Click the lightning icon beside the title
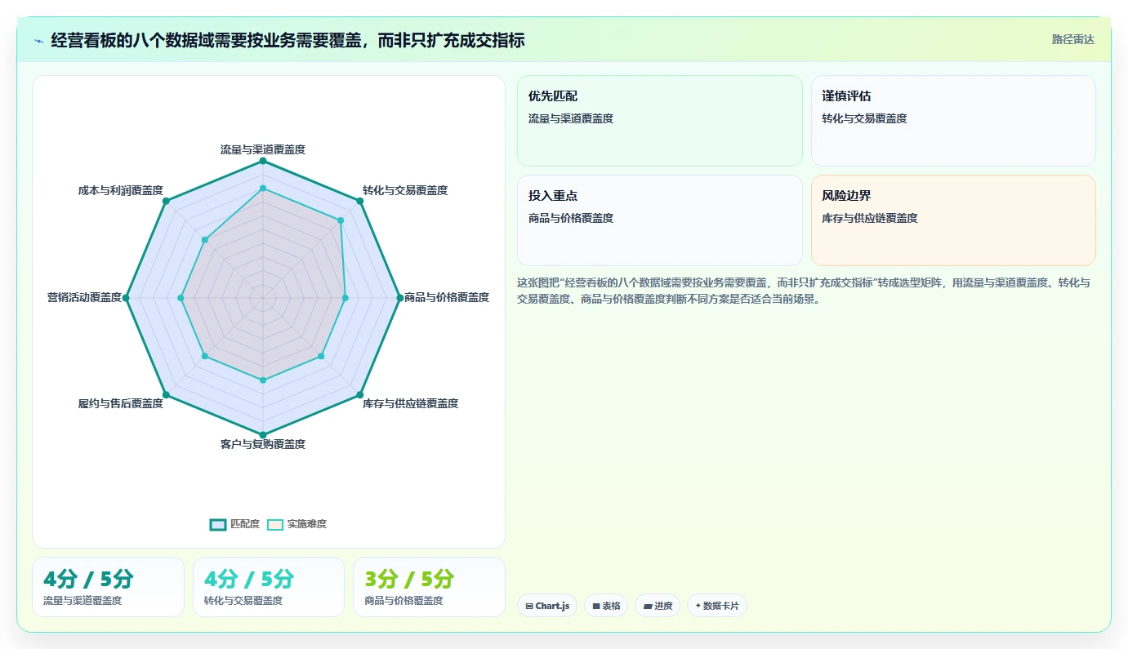Viewport: 1128px width, 649px height. 38,40
